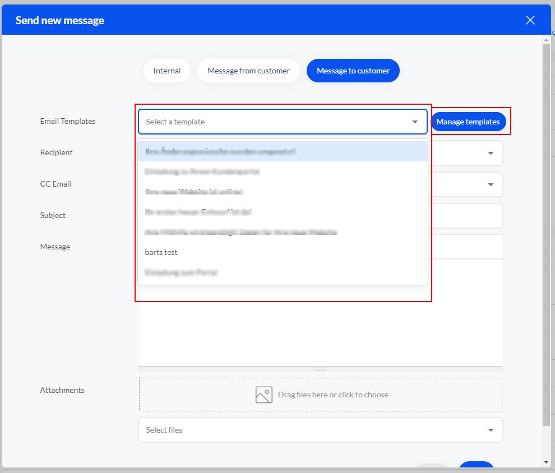Pick the 'barts test' template option
This screenshot has height=473, width=555.
[x=161, y=252]
